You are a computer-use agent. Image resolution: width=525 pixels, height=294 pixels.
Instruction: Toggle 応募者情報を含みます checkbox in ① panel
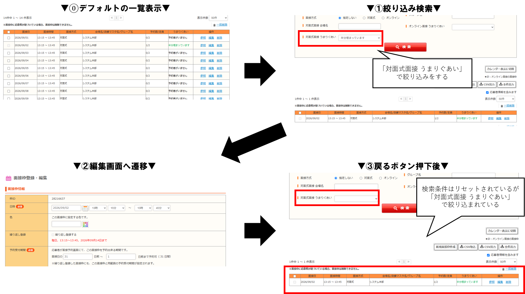tap(487, 92)
